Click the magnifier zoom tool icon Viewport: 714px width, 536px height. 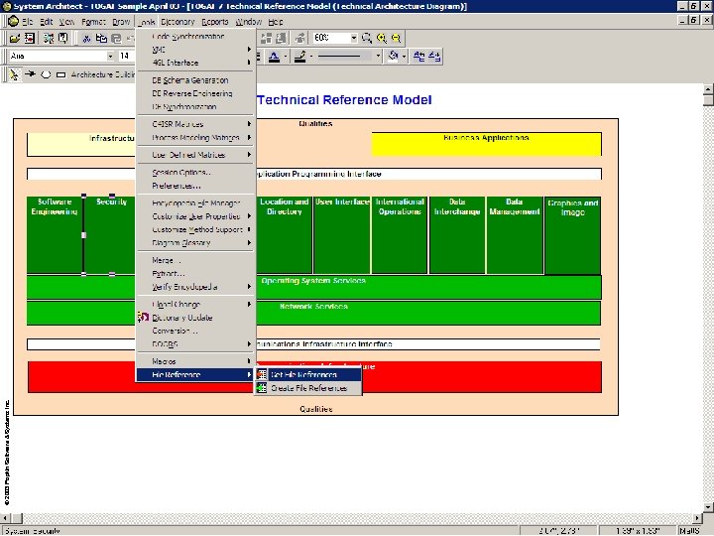(x=368, y=38)
